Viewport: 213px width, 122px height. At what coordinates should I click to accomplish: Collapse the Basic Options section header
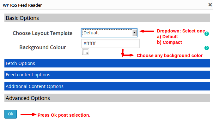[107, 18]
